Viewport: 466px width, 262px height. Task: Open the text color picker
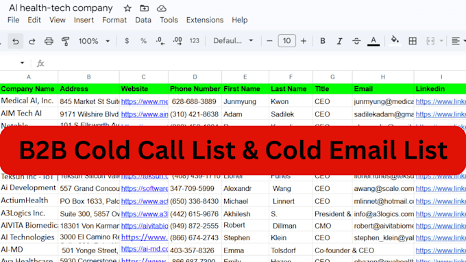pyautogui.click(x=373, y=41)
